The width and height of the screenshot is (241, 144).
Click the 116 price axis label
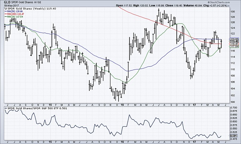(x=232, y=51)
